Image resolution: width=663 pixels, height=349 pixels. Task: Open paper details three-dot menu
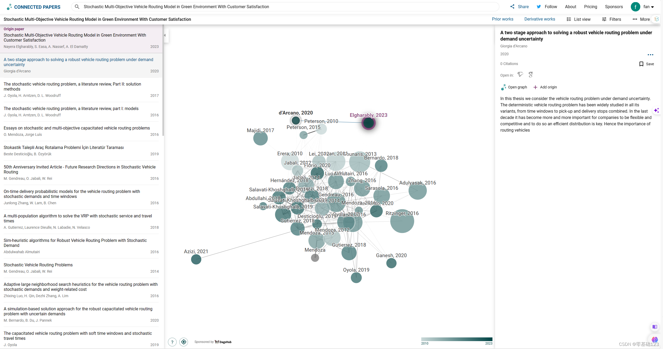point(650,55)
